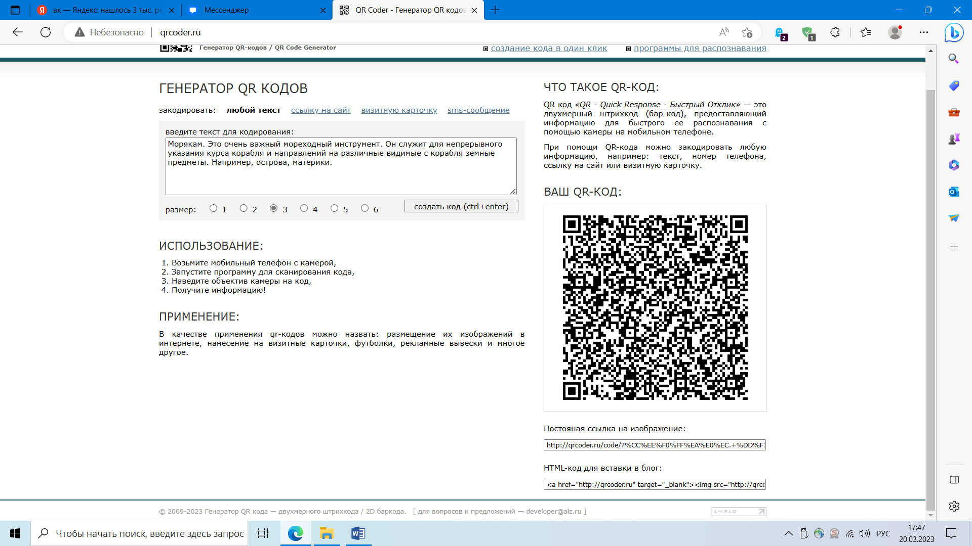Click the browser back arrow
972x546 pixels.
pos(18,32)
